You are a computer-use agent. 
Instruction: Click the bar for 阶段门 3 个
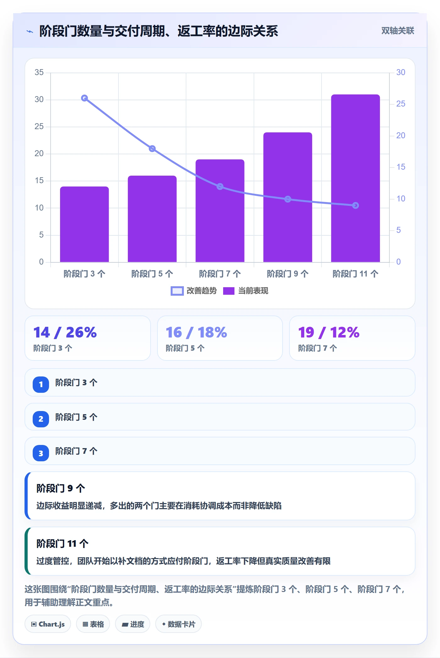coord(85,224)
